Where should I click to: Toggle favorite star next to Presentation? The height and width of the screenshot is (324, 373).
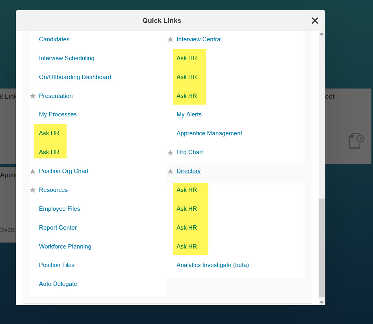(33, 96)
